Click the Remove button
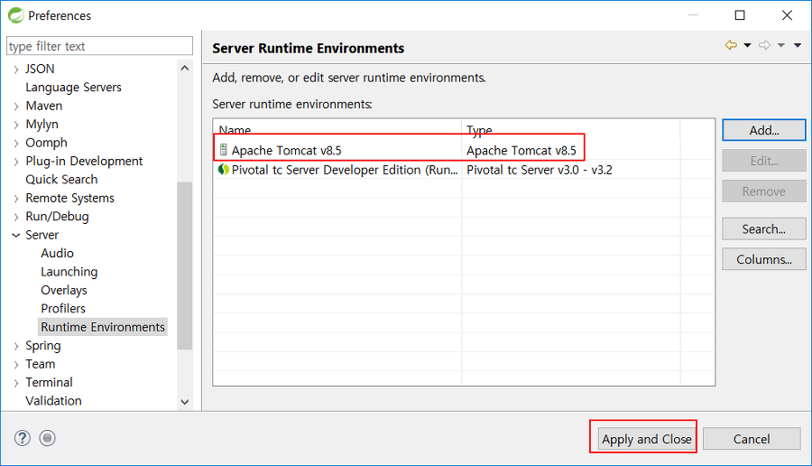This screenshot has height=466, width=812. tap(764, 191)
